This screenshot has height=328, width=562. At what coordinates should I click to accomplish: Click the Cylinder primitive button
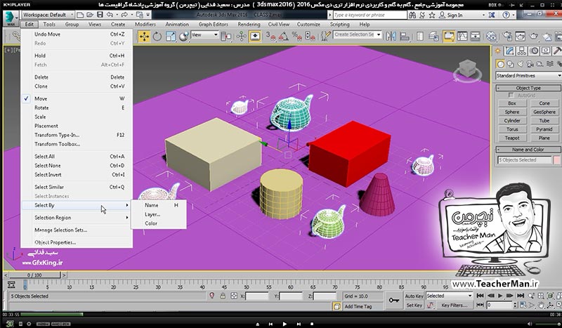[512, 121]
